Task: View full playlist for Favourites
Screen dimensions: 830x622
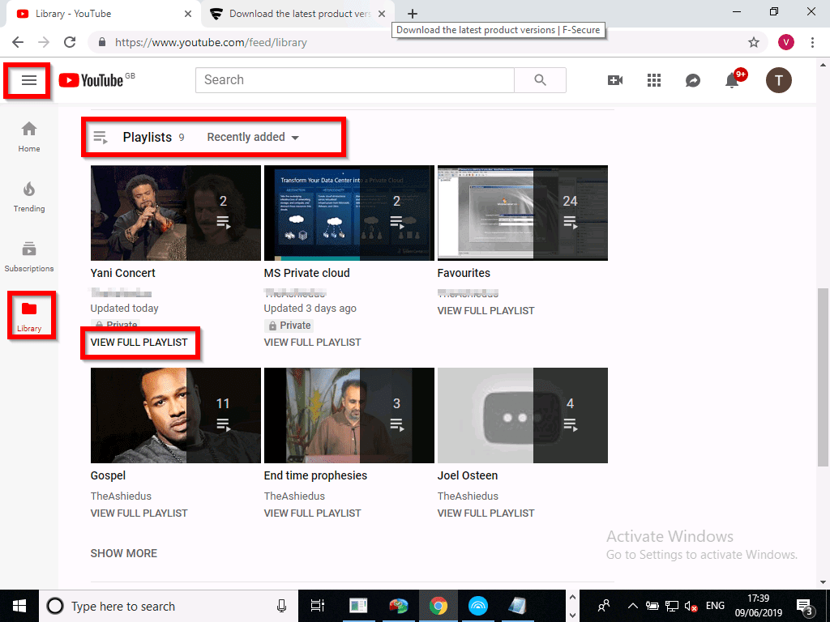Action: 486,310
